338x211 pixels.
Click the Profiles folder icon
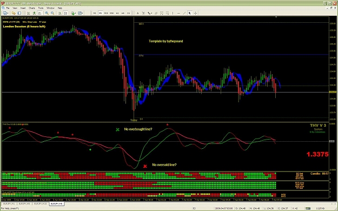14,13
